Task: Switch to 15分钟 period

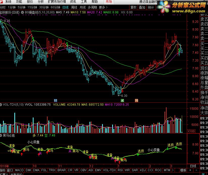Action: [x=32, y=7]
